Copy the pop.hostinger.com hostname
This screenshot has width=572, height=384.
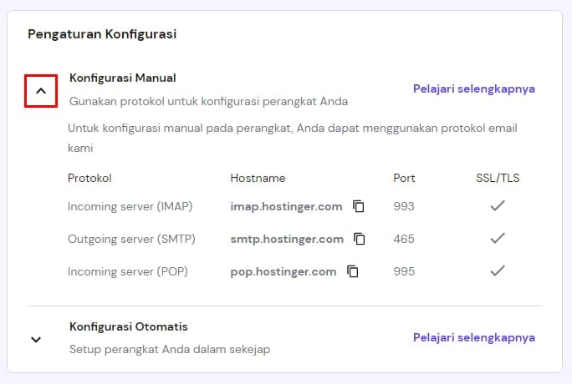(353, 271)
